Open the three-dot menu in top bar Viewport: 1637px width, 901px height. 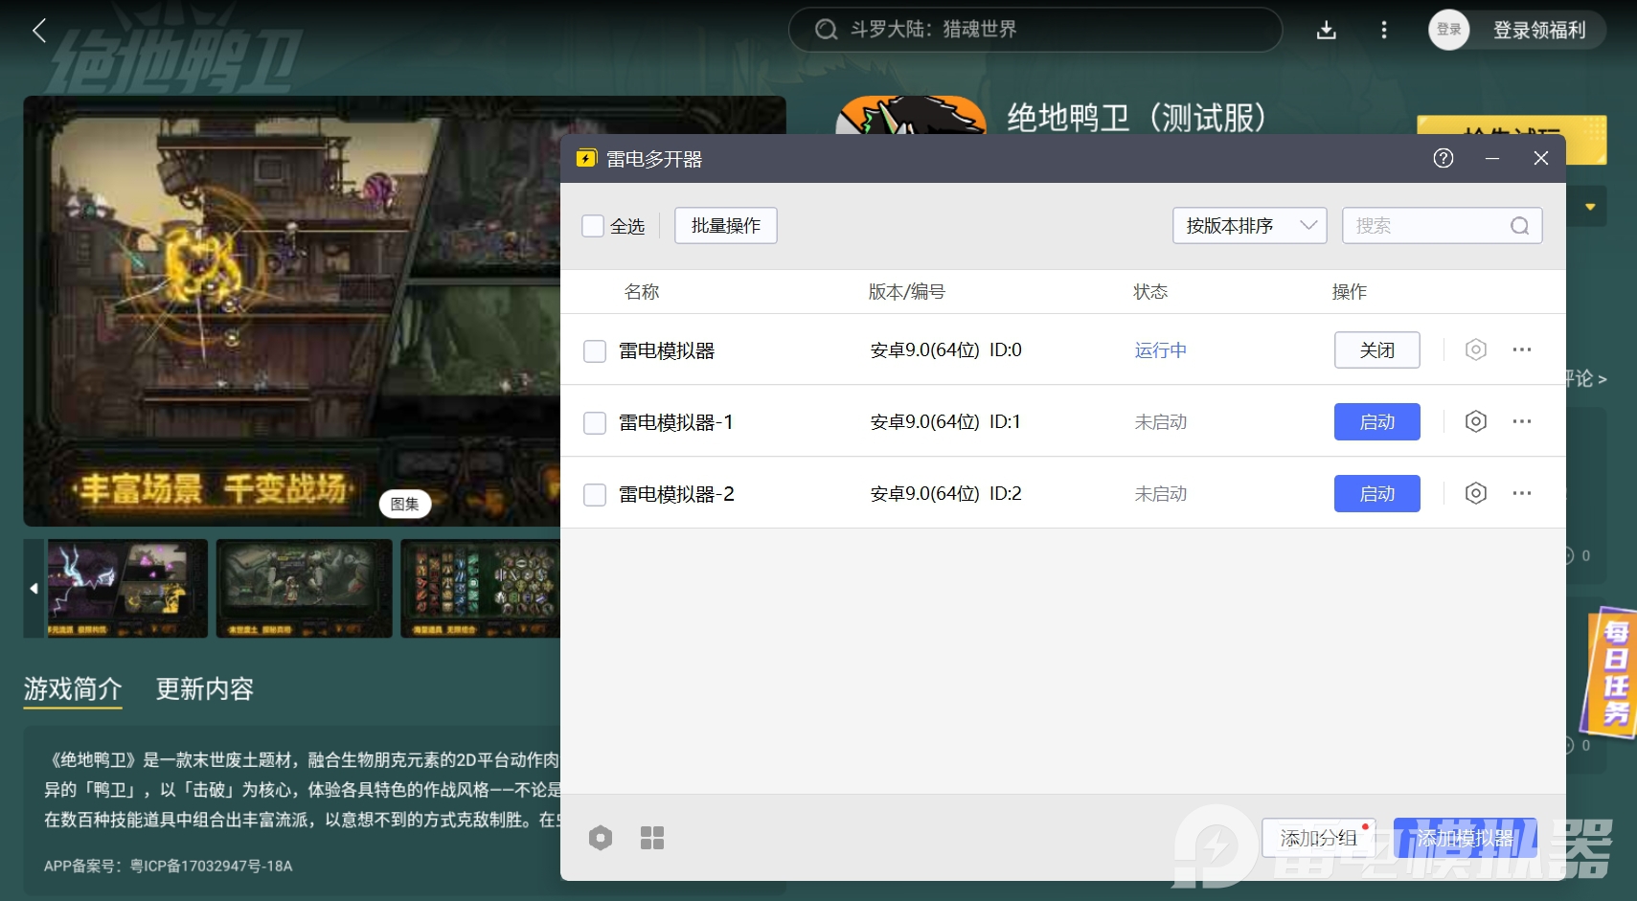tap(1383, 30)
